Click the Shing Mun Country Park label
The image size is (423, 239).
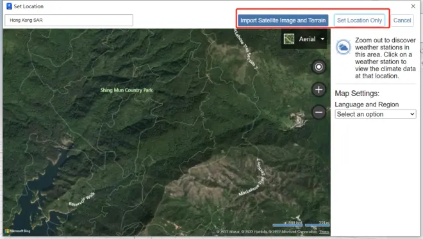point(126,90)
